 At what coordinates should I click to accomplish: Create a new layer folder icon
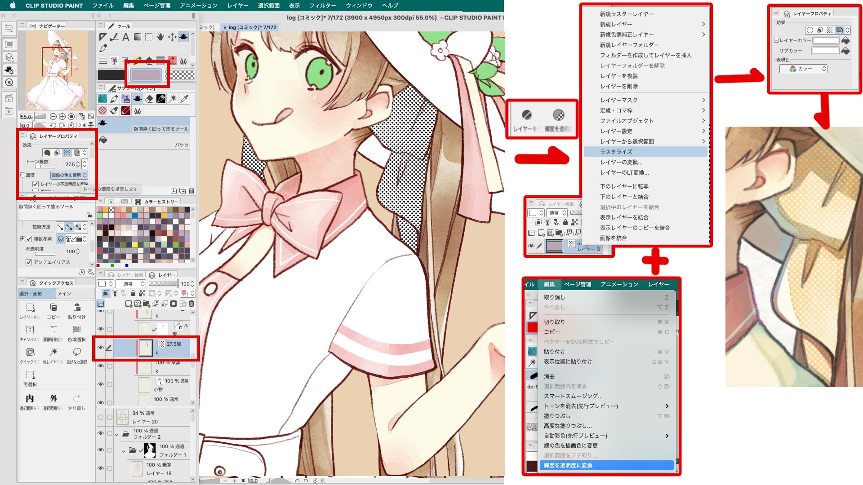pyautogui.click(x=147, y=304)
